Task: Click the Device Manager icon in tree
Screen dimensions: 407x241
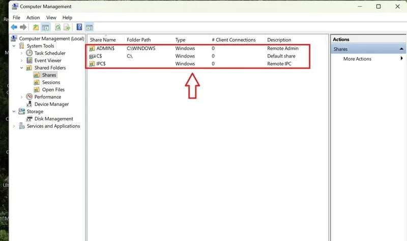Action: click(x=30, y=104)
